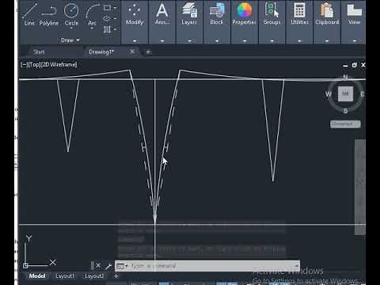Open the recent commands dropdown in command line
This screenshot has width=380, height=285.
tap(122, 266)
